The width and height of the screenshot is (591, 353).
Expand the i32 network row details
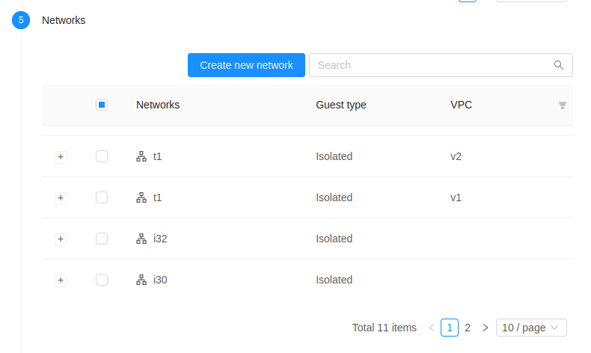click(x=61, y=239)
